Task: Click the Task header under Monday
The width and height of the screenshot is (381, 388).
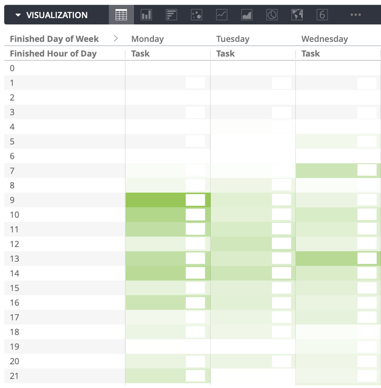Action: coord(140,54)
